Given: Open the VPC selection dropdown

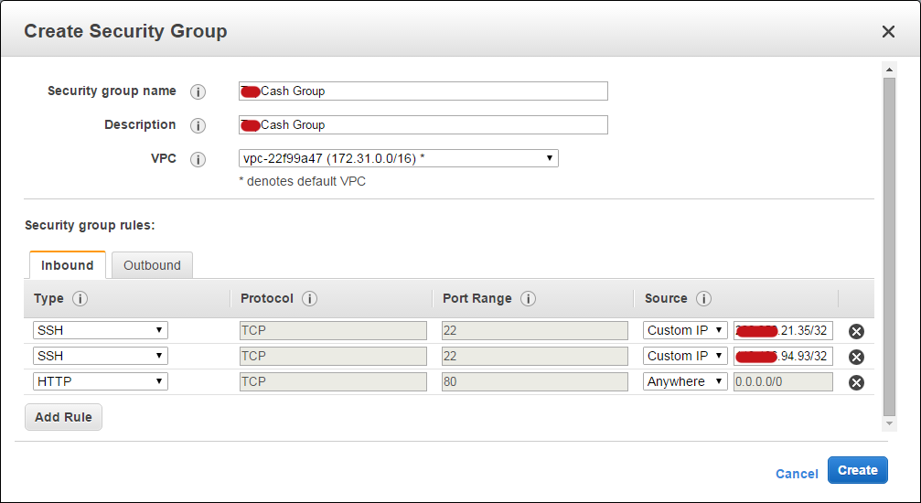Looking at the screenshot, I should pos(398,158).
